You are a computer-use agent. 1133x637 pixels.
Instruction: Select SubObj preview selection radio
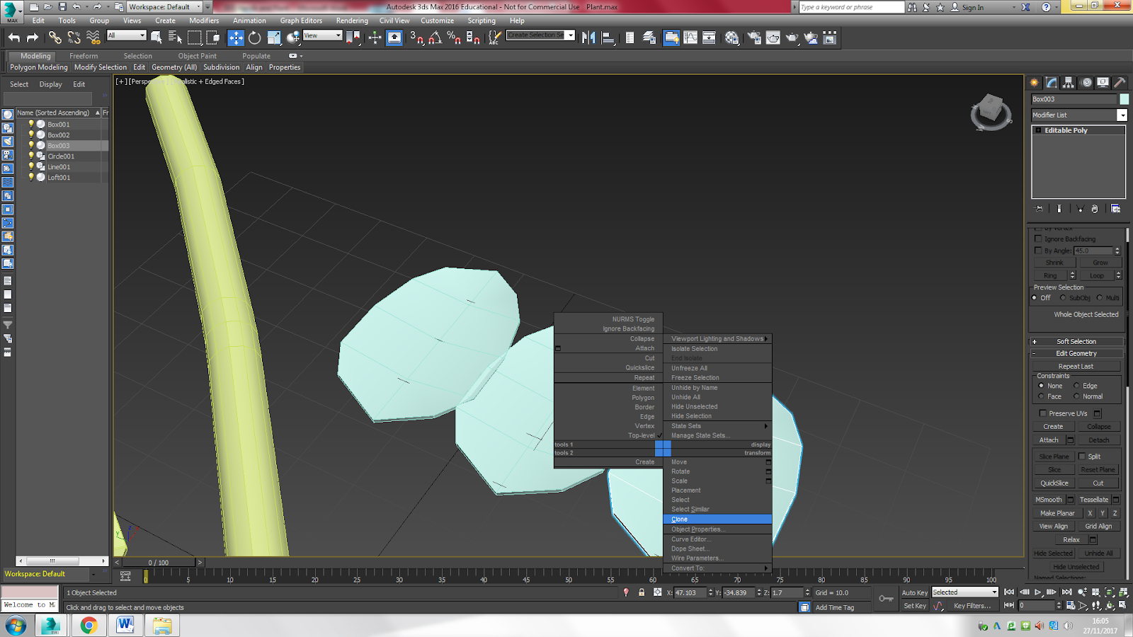pyautogui.click(x=1063, y=298)
